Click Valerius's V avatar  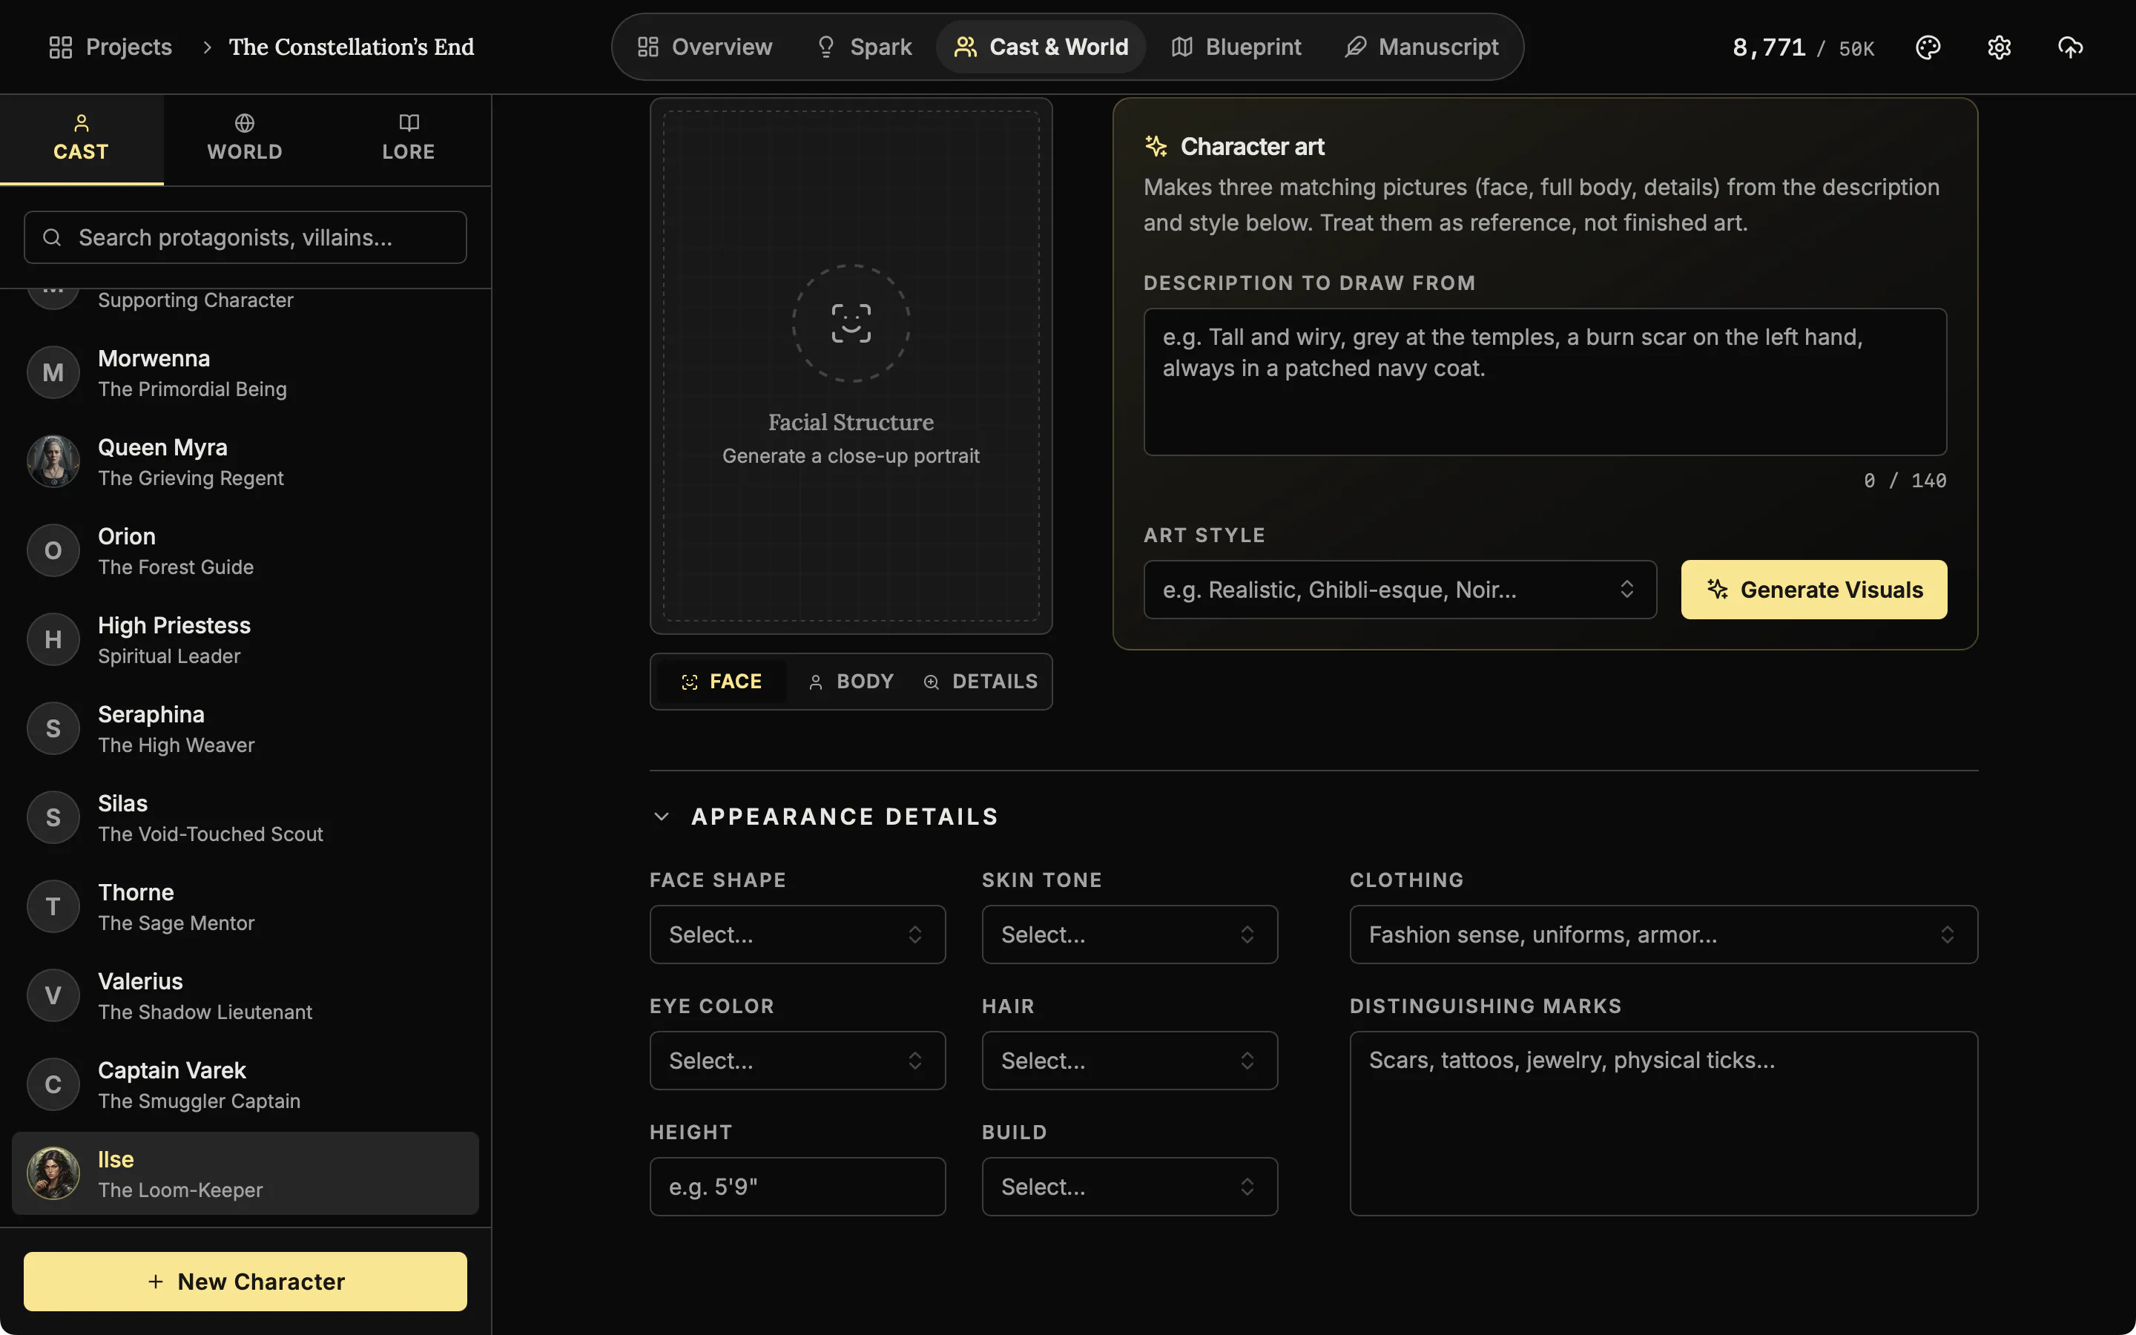coord(53,995)
